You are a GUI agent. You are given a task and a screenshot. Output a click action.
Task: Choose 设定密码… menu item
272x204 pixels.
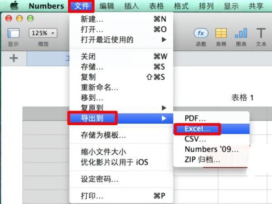(x=121, y=179)
